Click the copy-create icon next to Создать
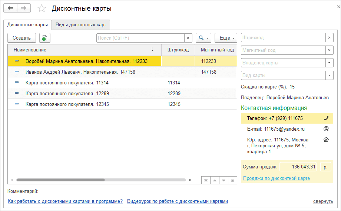Viewport: 341px width, 211px height. pos(44,38)
